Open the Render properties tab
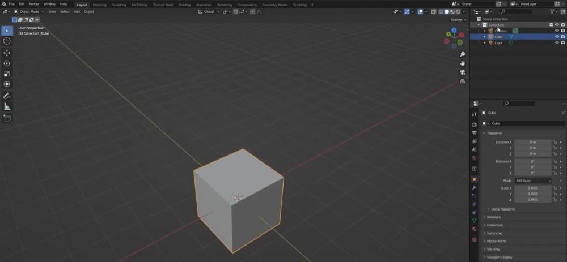Image resolution: width=567 pixels, height=262 pixels. pos(475,124)
